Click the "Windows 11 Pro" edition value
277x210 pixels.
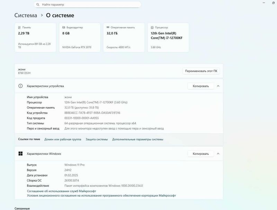(x=74, y=165)
